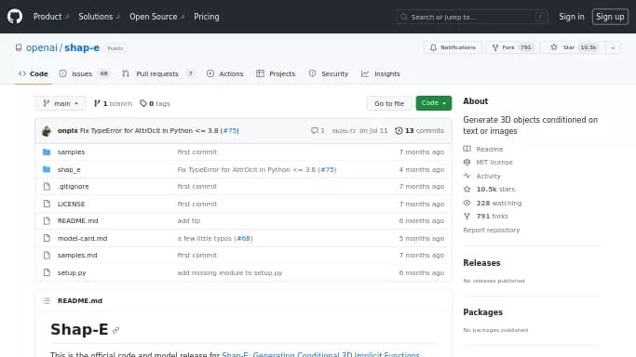Expand the Open Source menu
636x357 pixels.
pyautogui.click(x=157, y=17)
